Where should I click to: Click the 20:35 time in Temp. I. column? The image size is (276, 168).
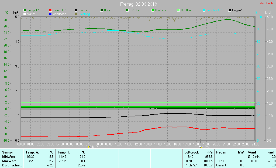[63, 161]
